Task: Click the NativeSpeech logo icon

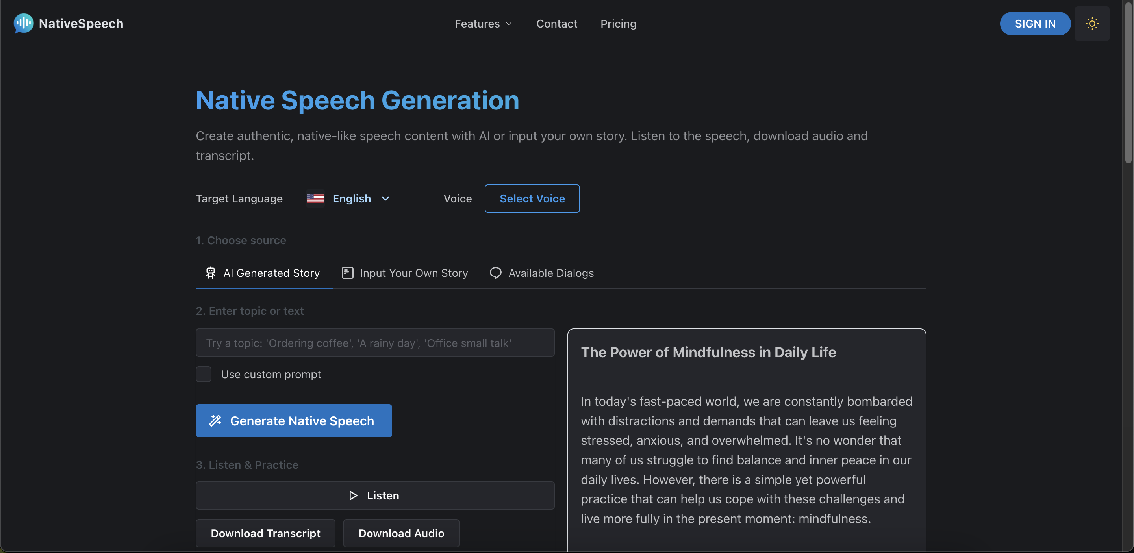Action: click(23, 23)
